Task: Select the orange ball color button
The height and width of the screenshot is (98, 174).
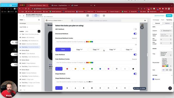Action: 76,69
